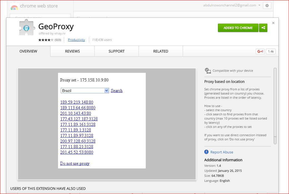Click the Report Abuse exclamation icon
Image resolution: width=289 pixels, height=194 pixels.
206,152
